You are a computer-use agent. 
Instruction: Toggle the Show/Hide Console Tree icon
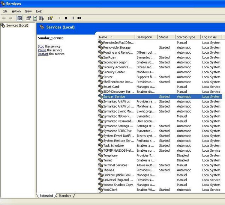19,18
